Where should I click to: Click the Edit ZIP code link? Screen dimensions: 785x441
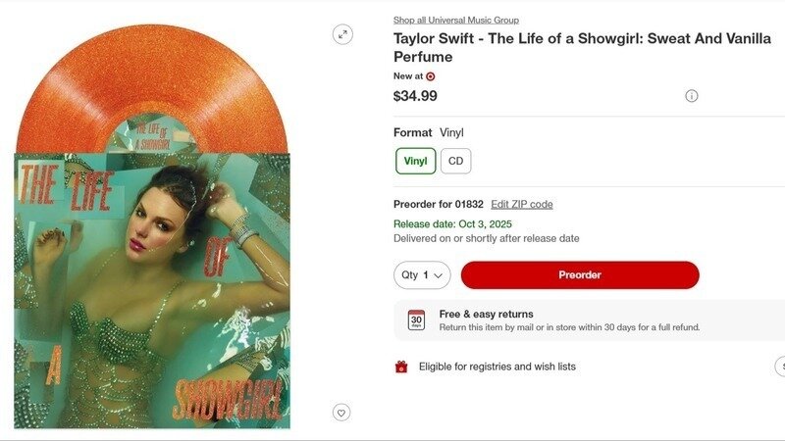click(522, 204)
